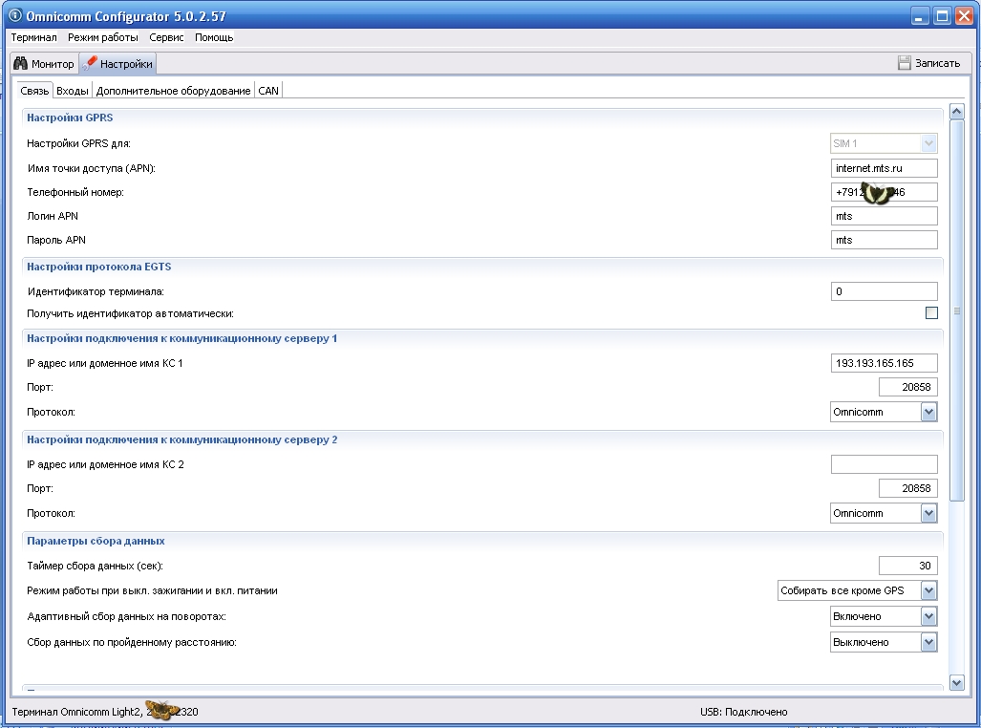The width and height of the screenshot is (981, 728).
Task: Open the Сервис menu
Action: coord(167,37)
